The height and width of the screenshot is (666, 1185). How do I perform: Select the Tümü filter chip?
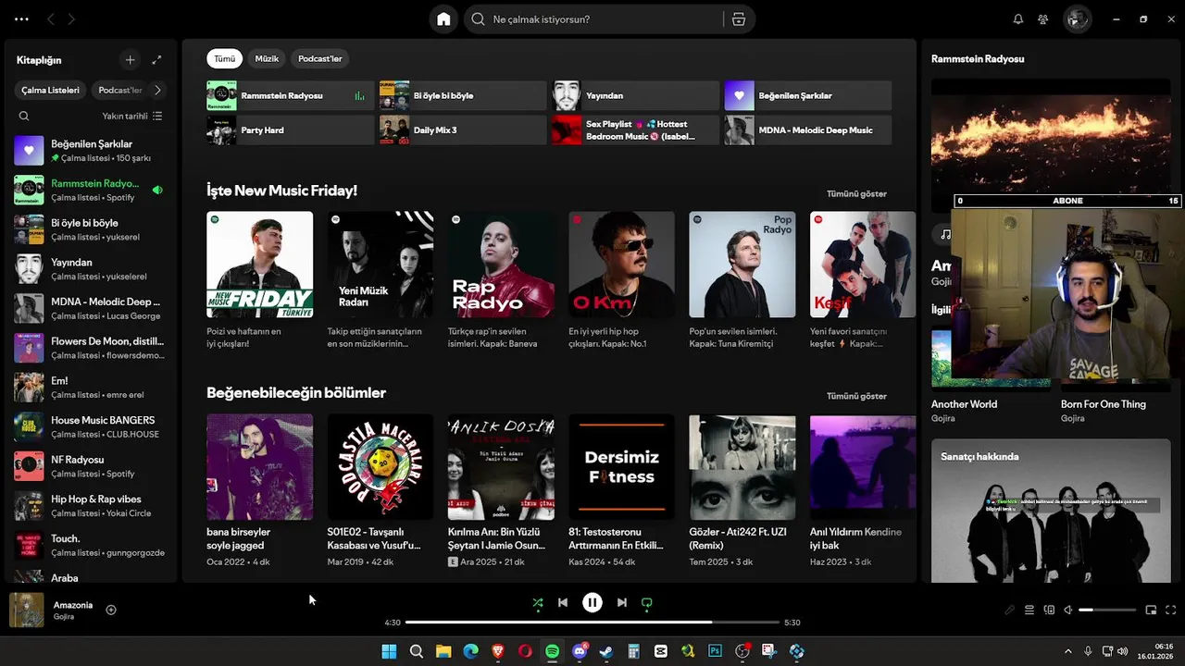pyautogui.click(x=225, y=58)
